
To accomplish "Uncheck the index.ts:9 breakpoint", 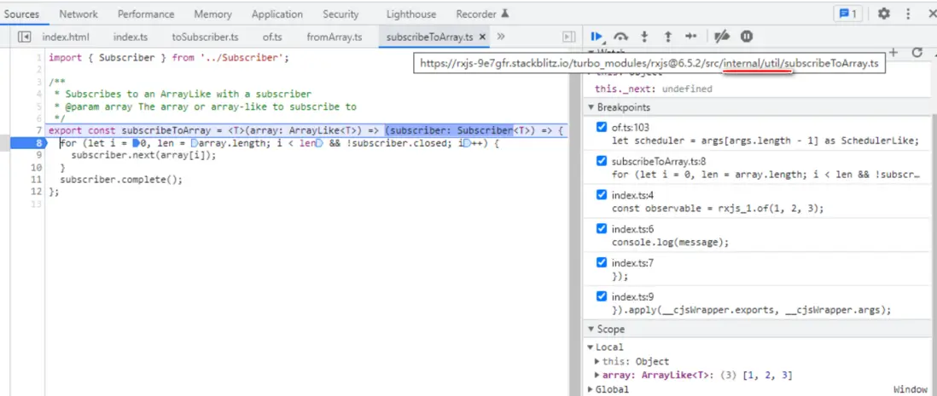I will 601,296.
